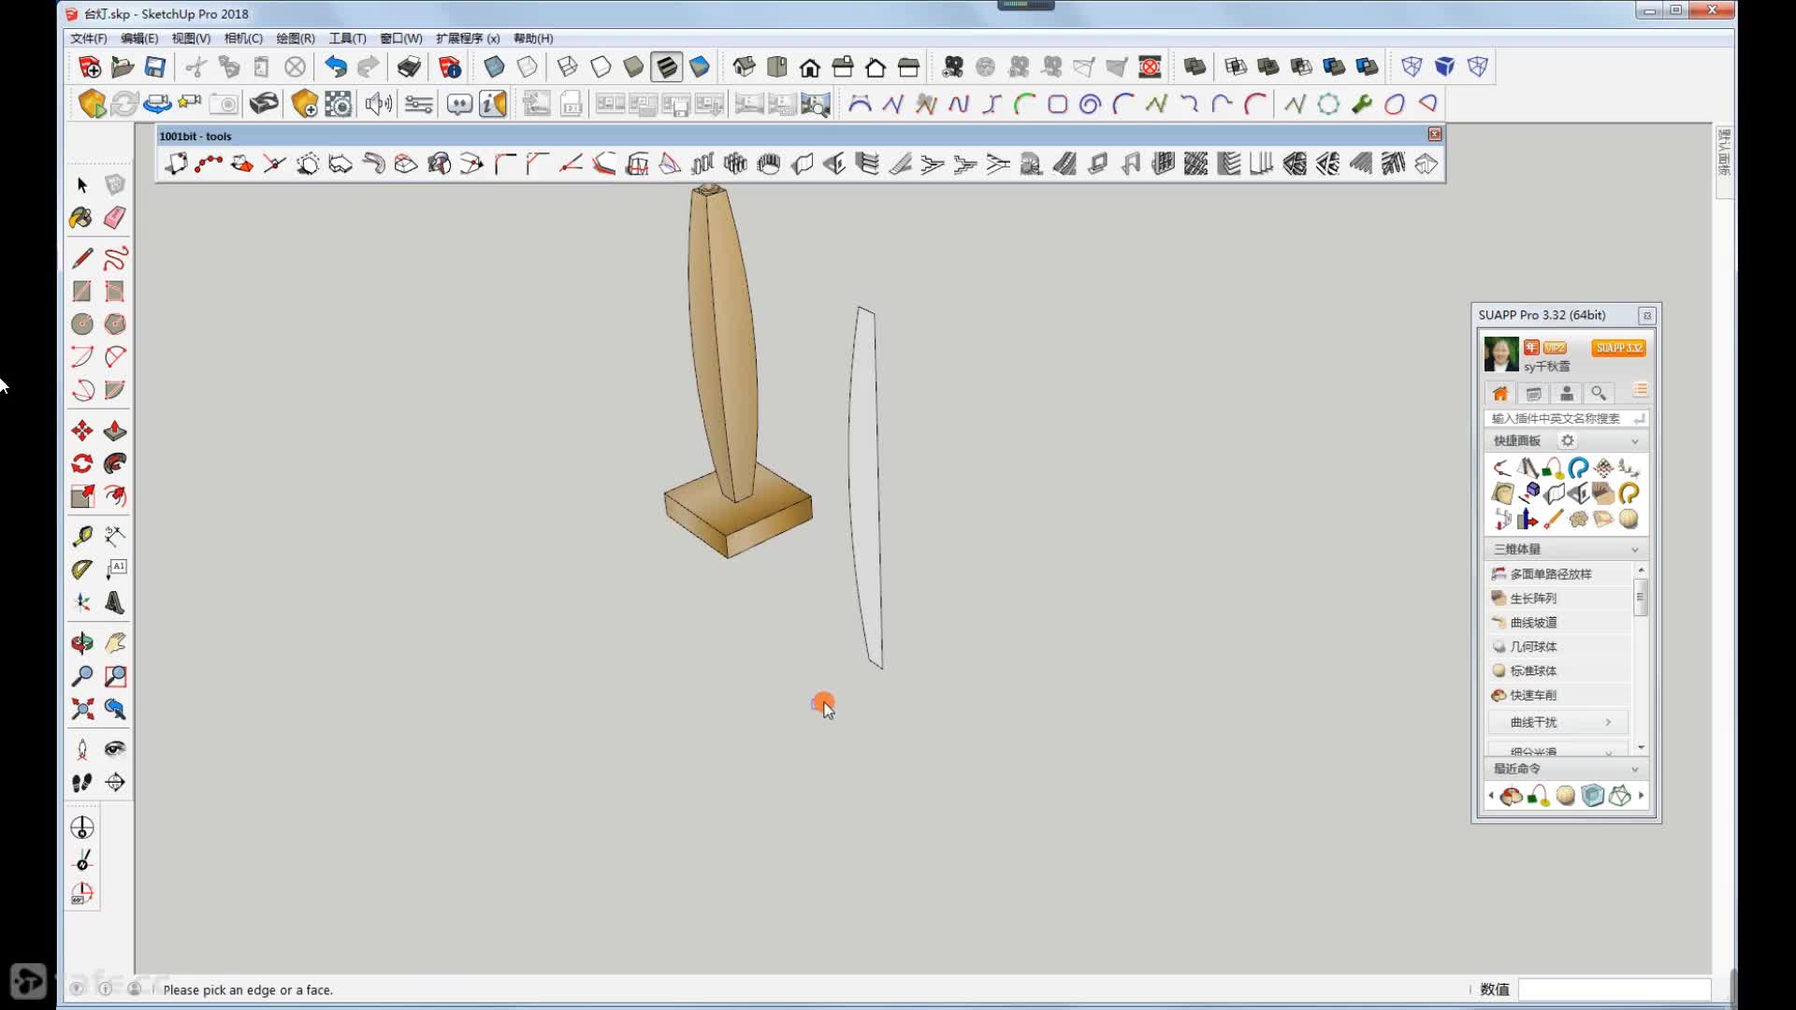Click the SUAPP 3.32 orange badge

(x=1618, y=348)
